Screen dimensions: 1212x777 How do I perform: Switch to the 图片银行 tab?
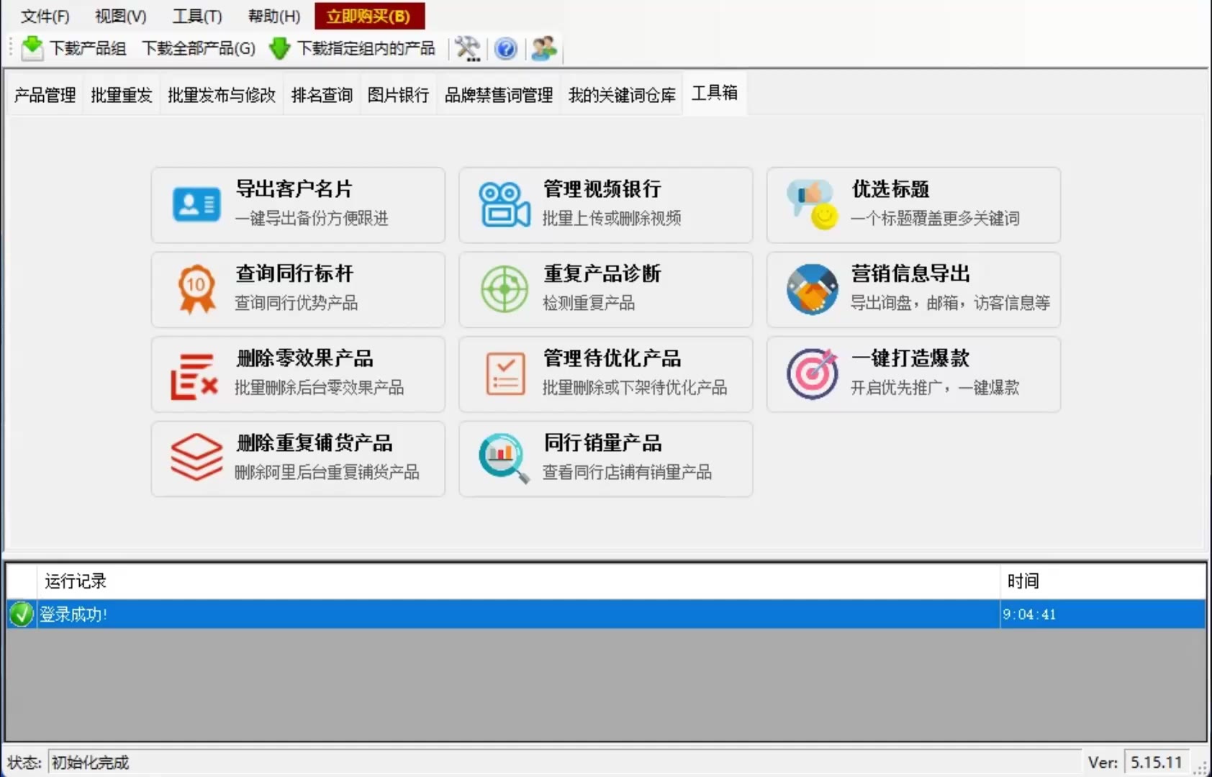(398, 95)
